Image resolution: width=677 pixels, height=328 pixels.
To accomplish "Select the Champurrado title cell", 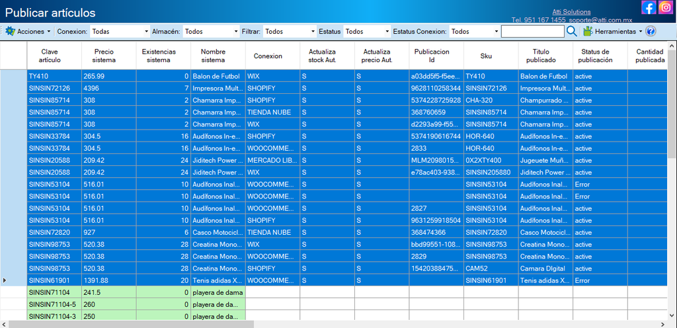I will coord(545,100).
